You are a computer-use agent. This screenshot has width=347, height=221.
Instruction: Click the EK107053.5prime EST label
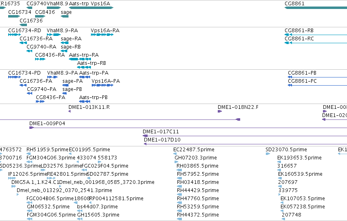pos(303,199)
